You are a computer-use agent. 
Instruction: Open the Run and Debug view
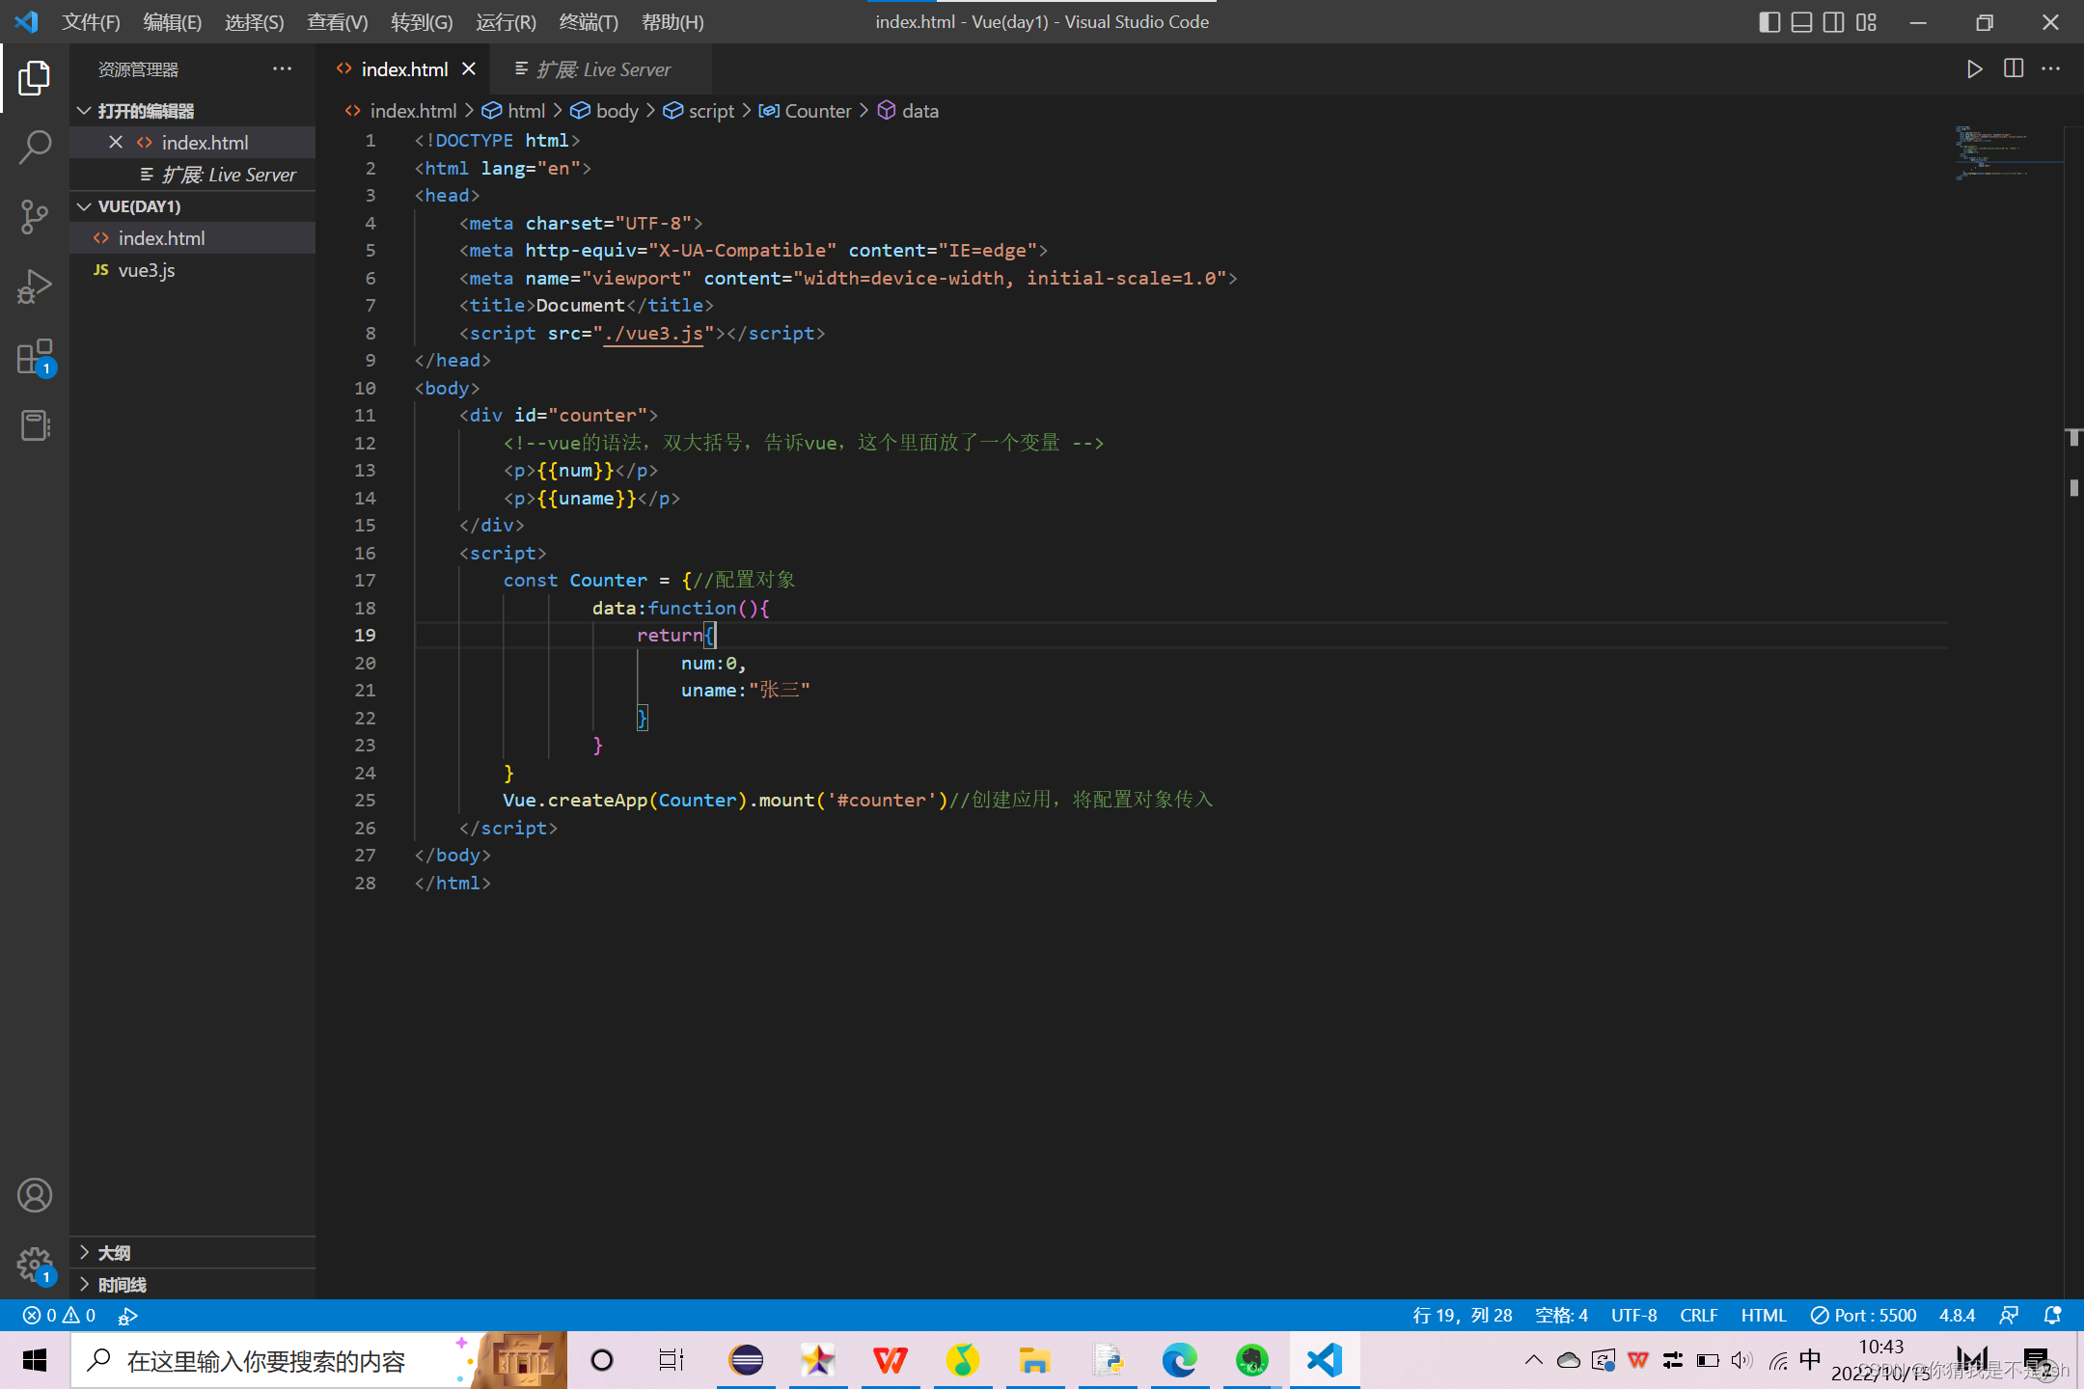tap(35, 286)
